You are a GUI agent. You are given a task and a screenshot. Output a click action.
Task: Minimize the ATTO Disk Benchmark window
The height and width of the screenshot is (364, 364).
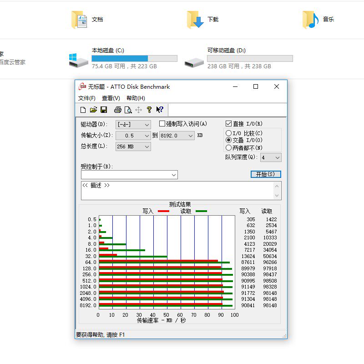point(235,86)
